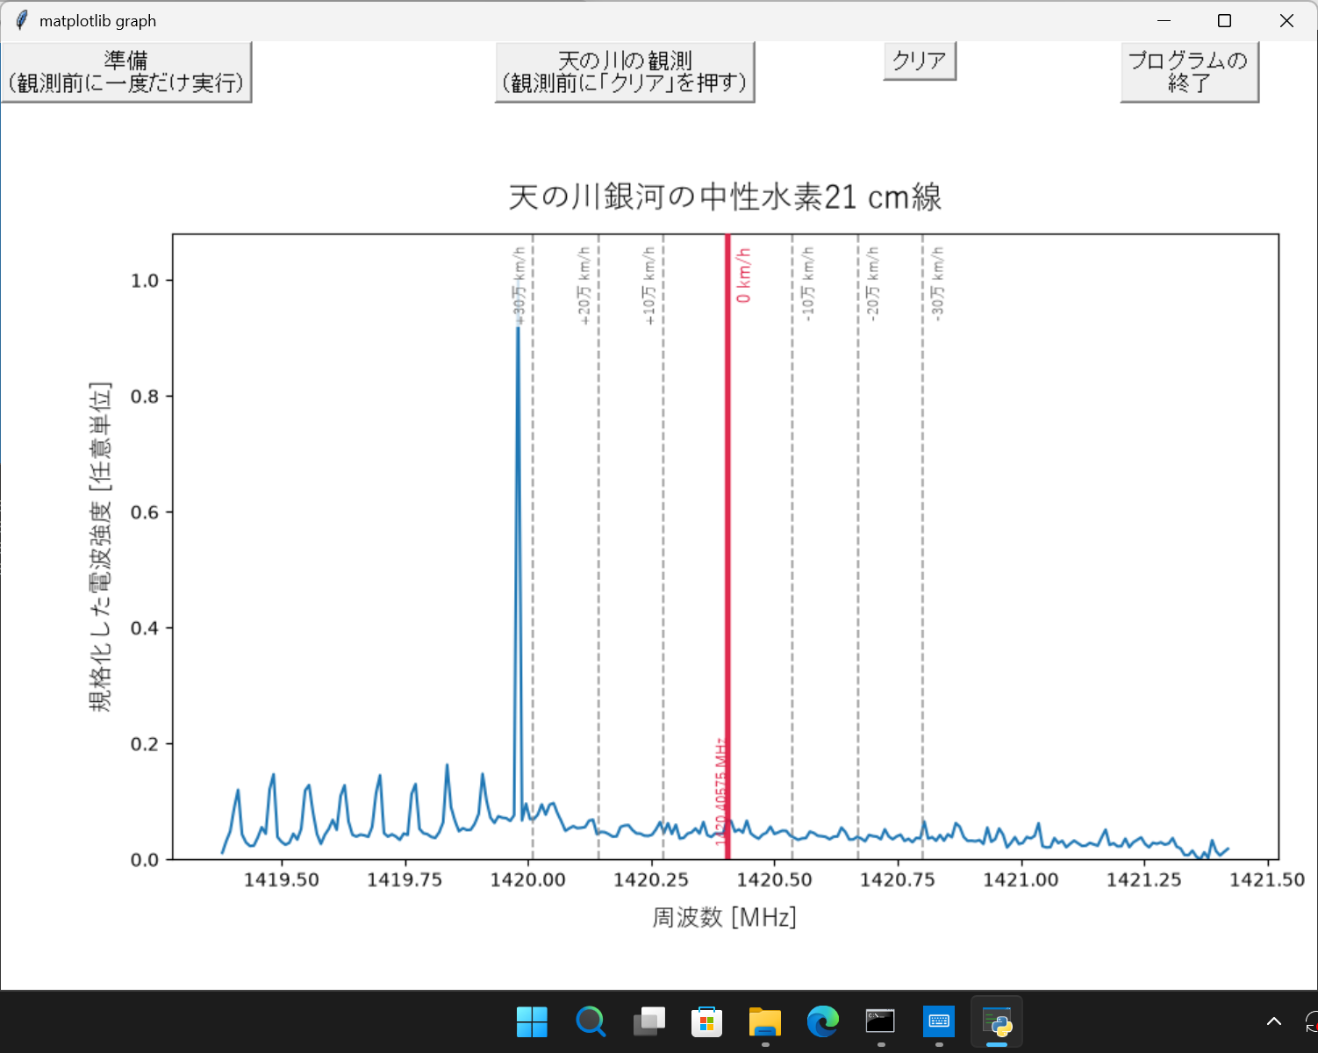Select the Python app taskbar icon
This screenshot has width=1318, height=1053.
coord(997,1021)
